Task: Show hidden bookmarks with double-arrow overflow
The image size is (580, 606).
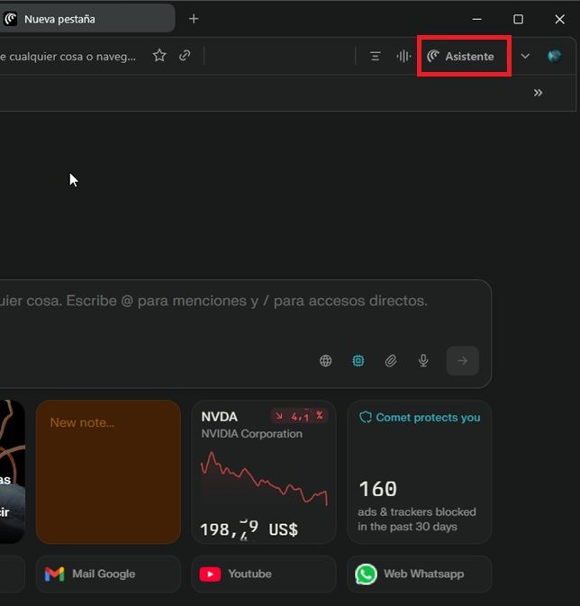Action: (538, 93)
